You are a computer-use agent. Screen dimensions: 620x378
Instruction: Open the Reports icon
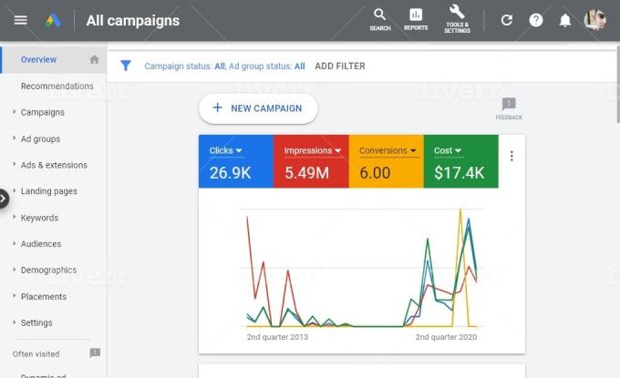point(416,19)
